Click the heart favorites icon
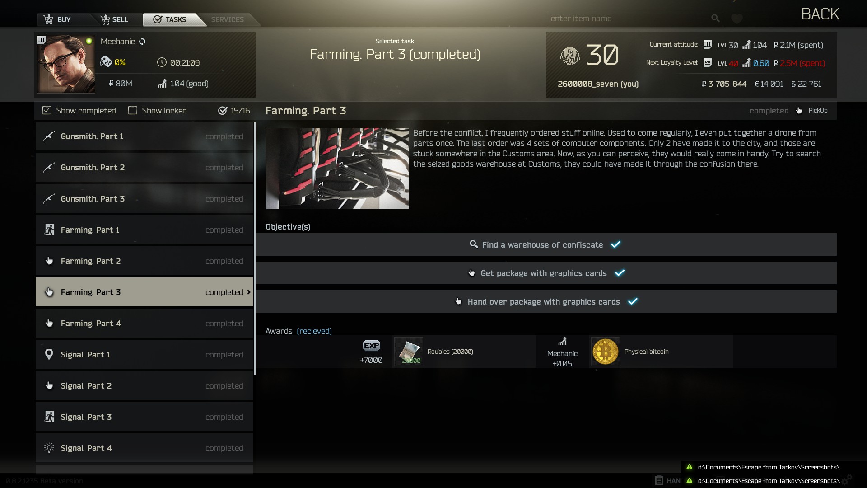The width and height of the screenshot is (867, 488). [x=737, y=19]
